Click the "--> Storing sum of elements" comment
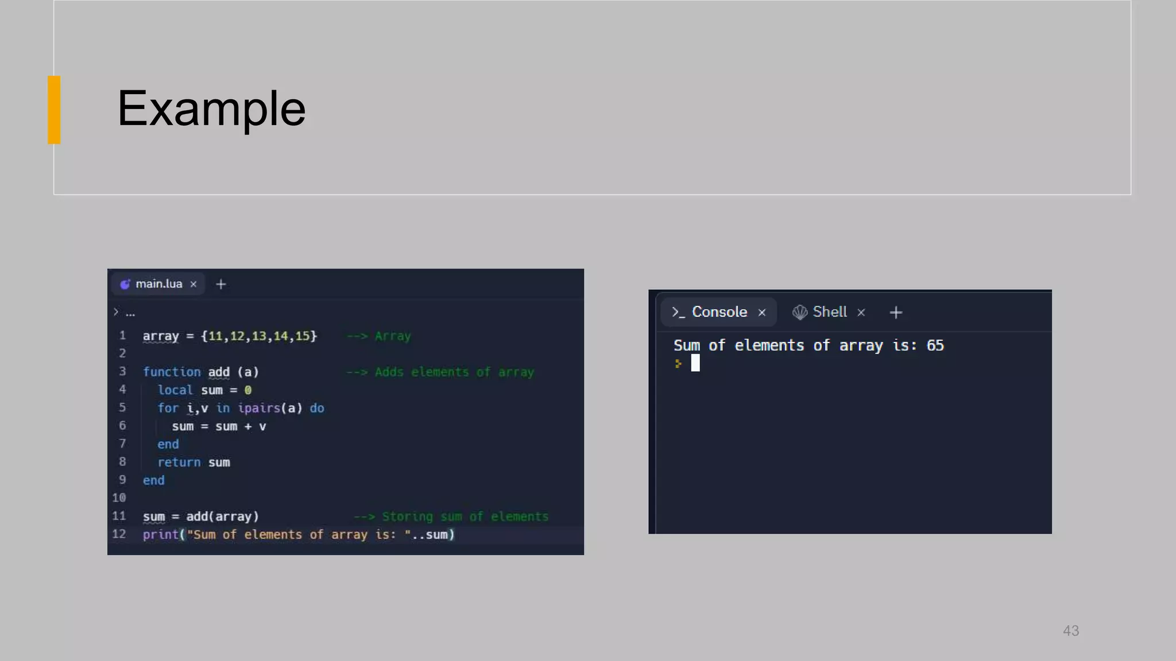Image resolution: width=1176 pixels, height=661 pixels. click(451, 517)
